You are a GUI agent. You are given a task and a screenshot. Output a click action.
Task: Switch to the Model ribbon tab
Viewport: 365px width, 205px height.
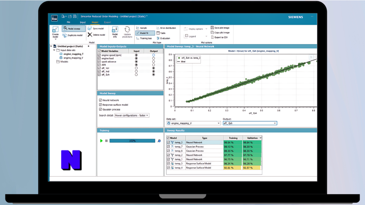pyautogui.click(x=95, y=22)
